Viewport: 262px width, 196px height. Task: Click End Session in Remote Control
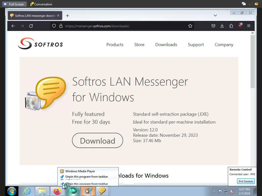246,181
